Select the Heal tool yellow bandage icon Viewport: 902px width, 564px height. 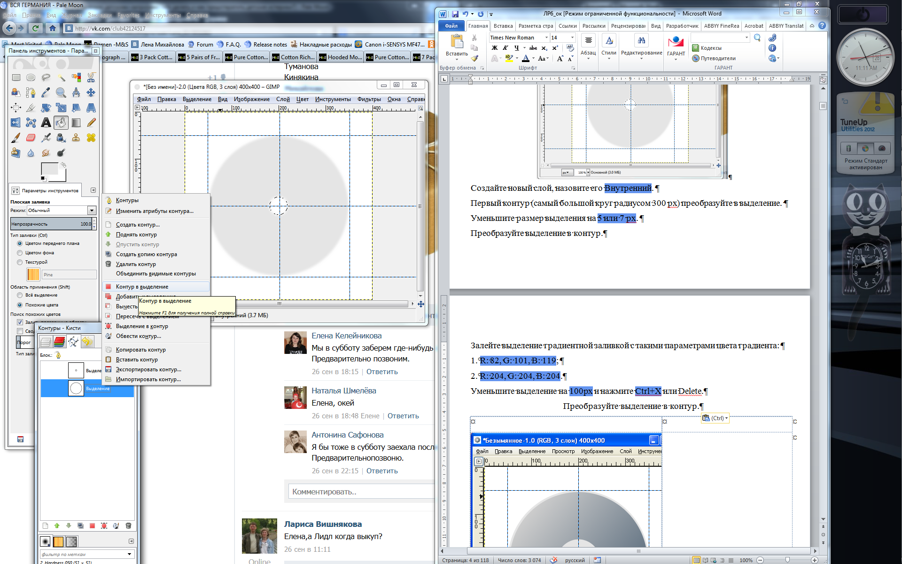coord(91,138)
